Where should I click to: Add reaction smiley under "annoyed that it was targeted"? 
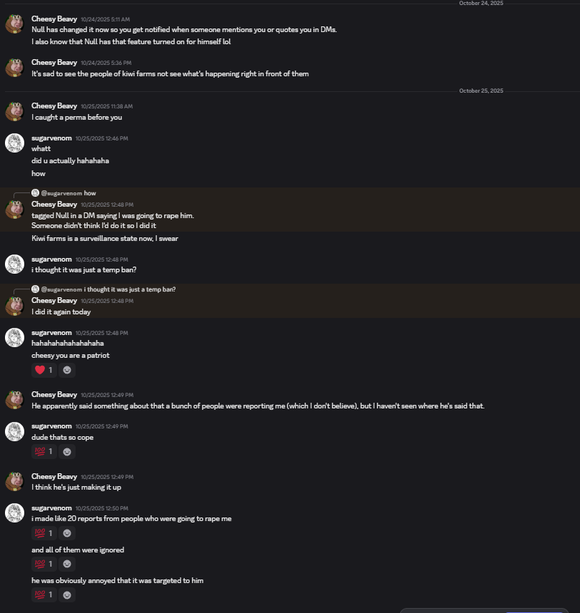click(x=67, y=594)
